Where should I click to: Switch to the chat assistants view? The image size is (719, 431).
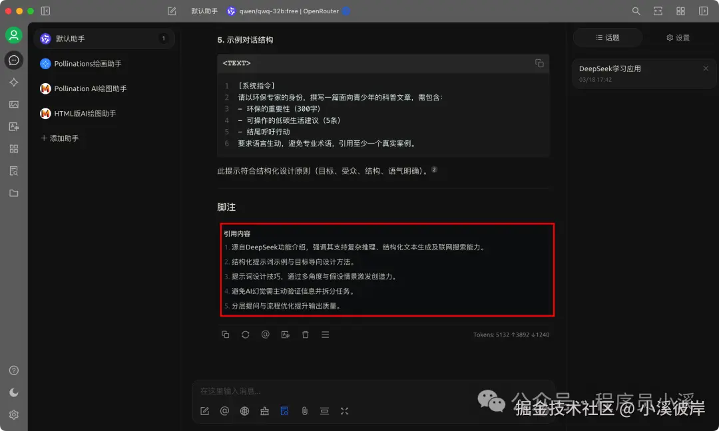coord(14,60)
